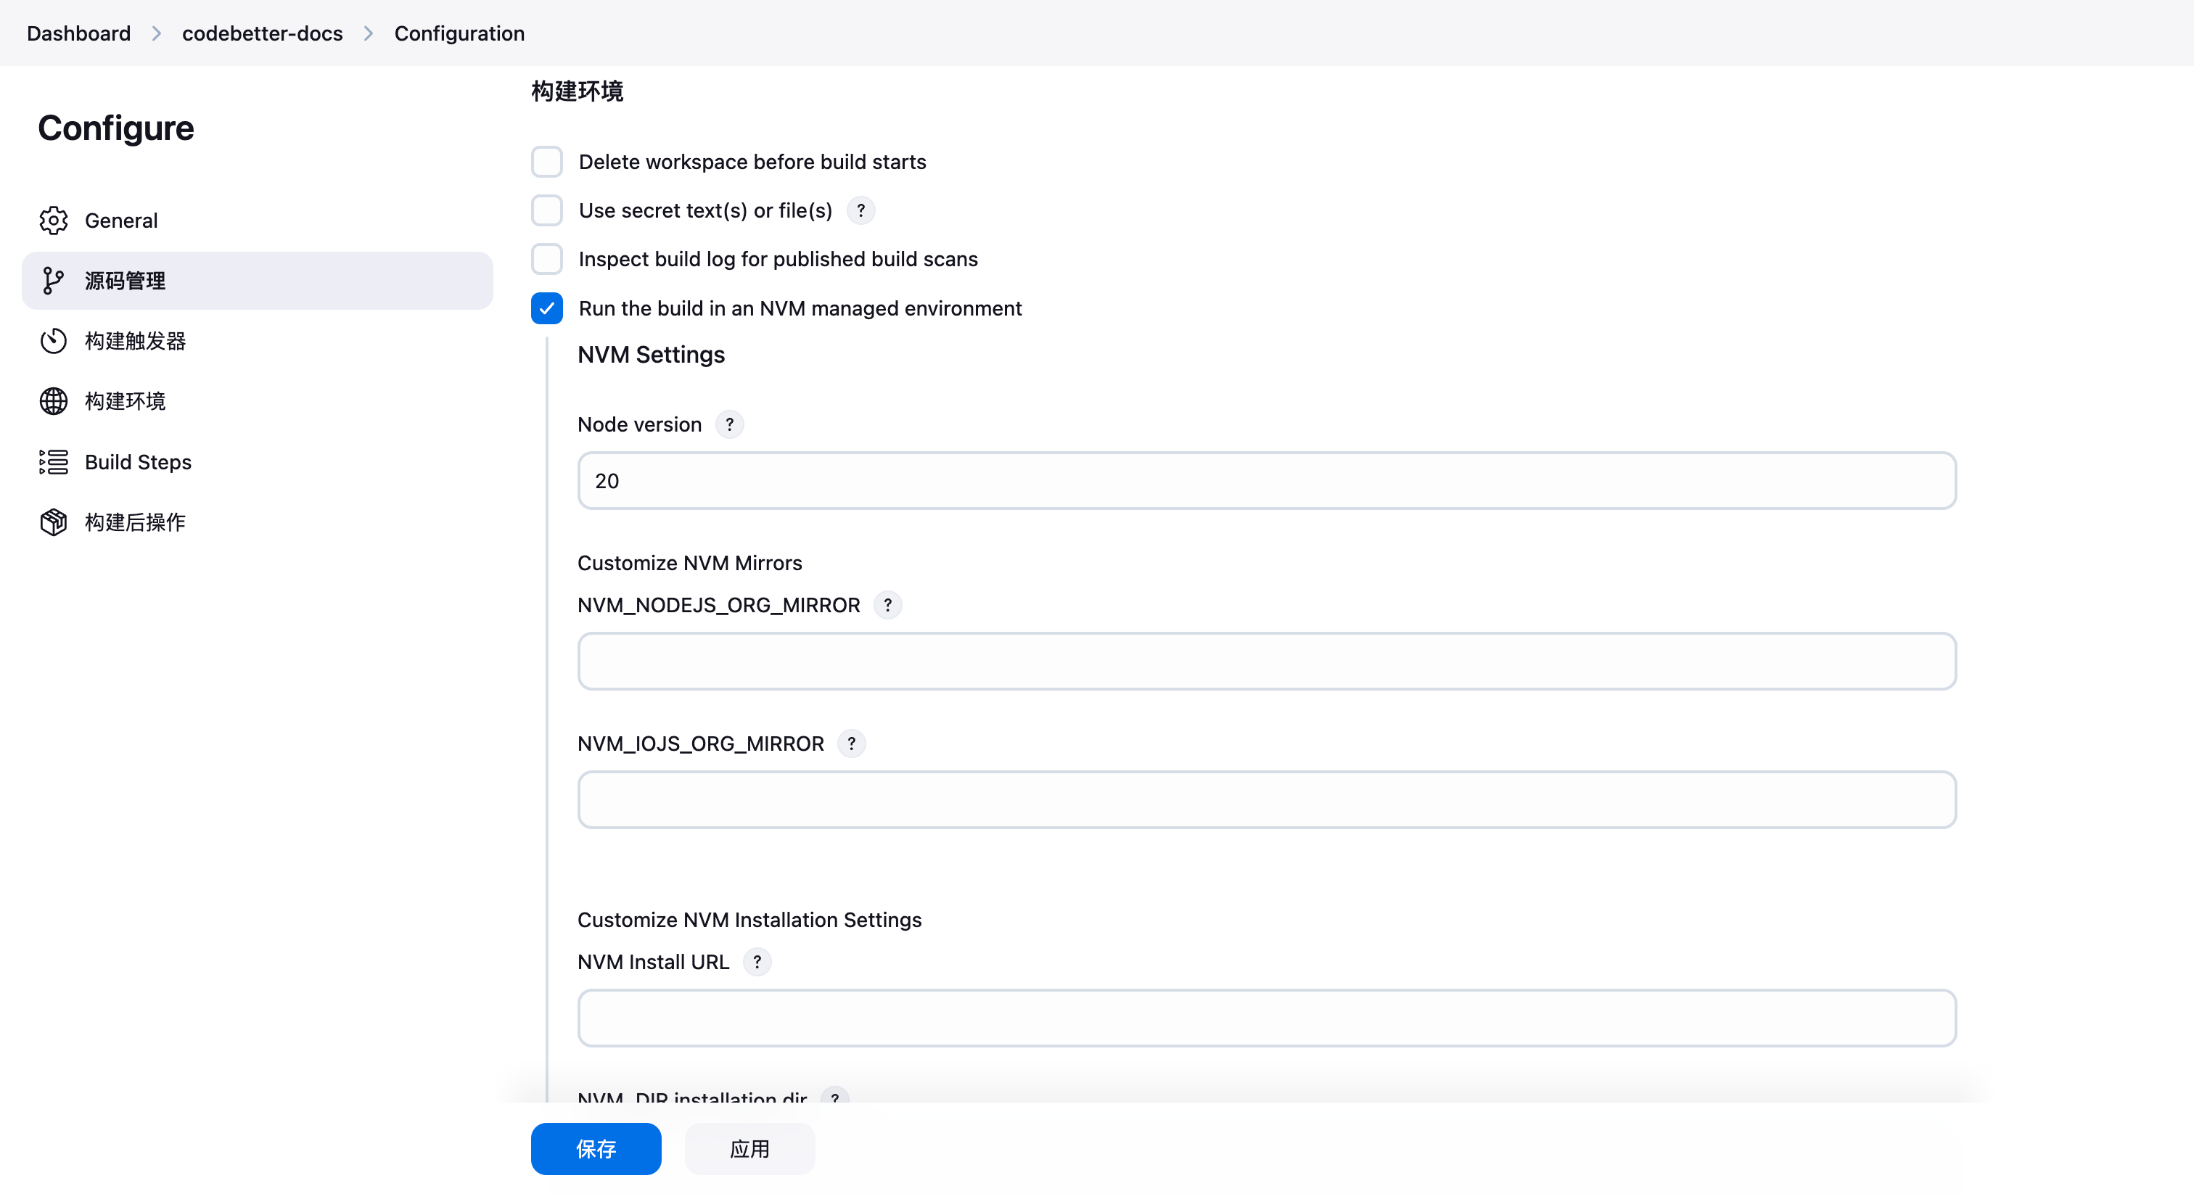Open help for NVM Install URL

(x=756, y=961)
